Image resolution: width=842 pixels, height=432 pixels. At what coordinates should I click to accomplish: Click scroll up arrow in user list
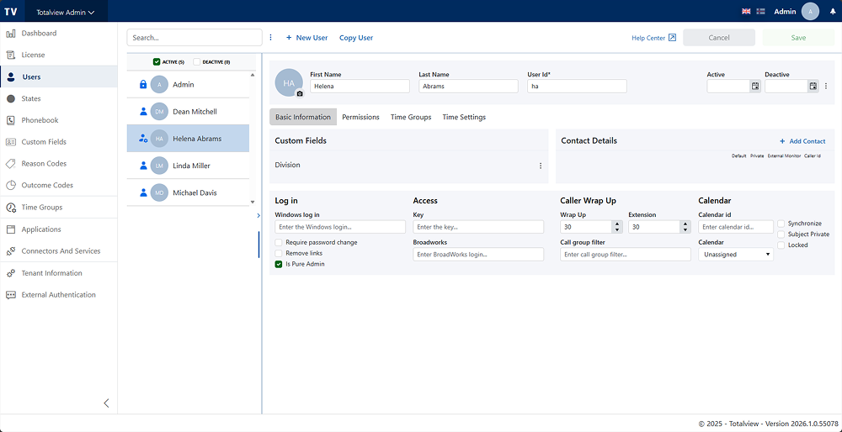point(253,75)
